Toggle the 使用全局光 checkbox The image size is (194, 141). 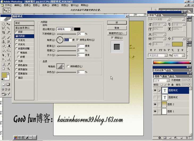[x=78, y=40]
